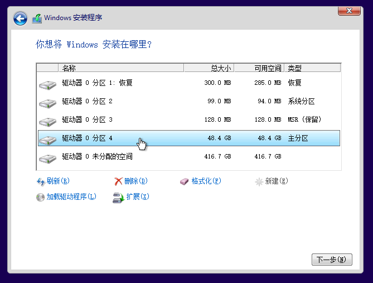Click the grayed star icon beside 新建

(259, 182)
